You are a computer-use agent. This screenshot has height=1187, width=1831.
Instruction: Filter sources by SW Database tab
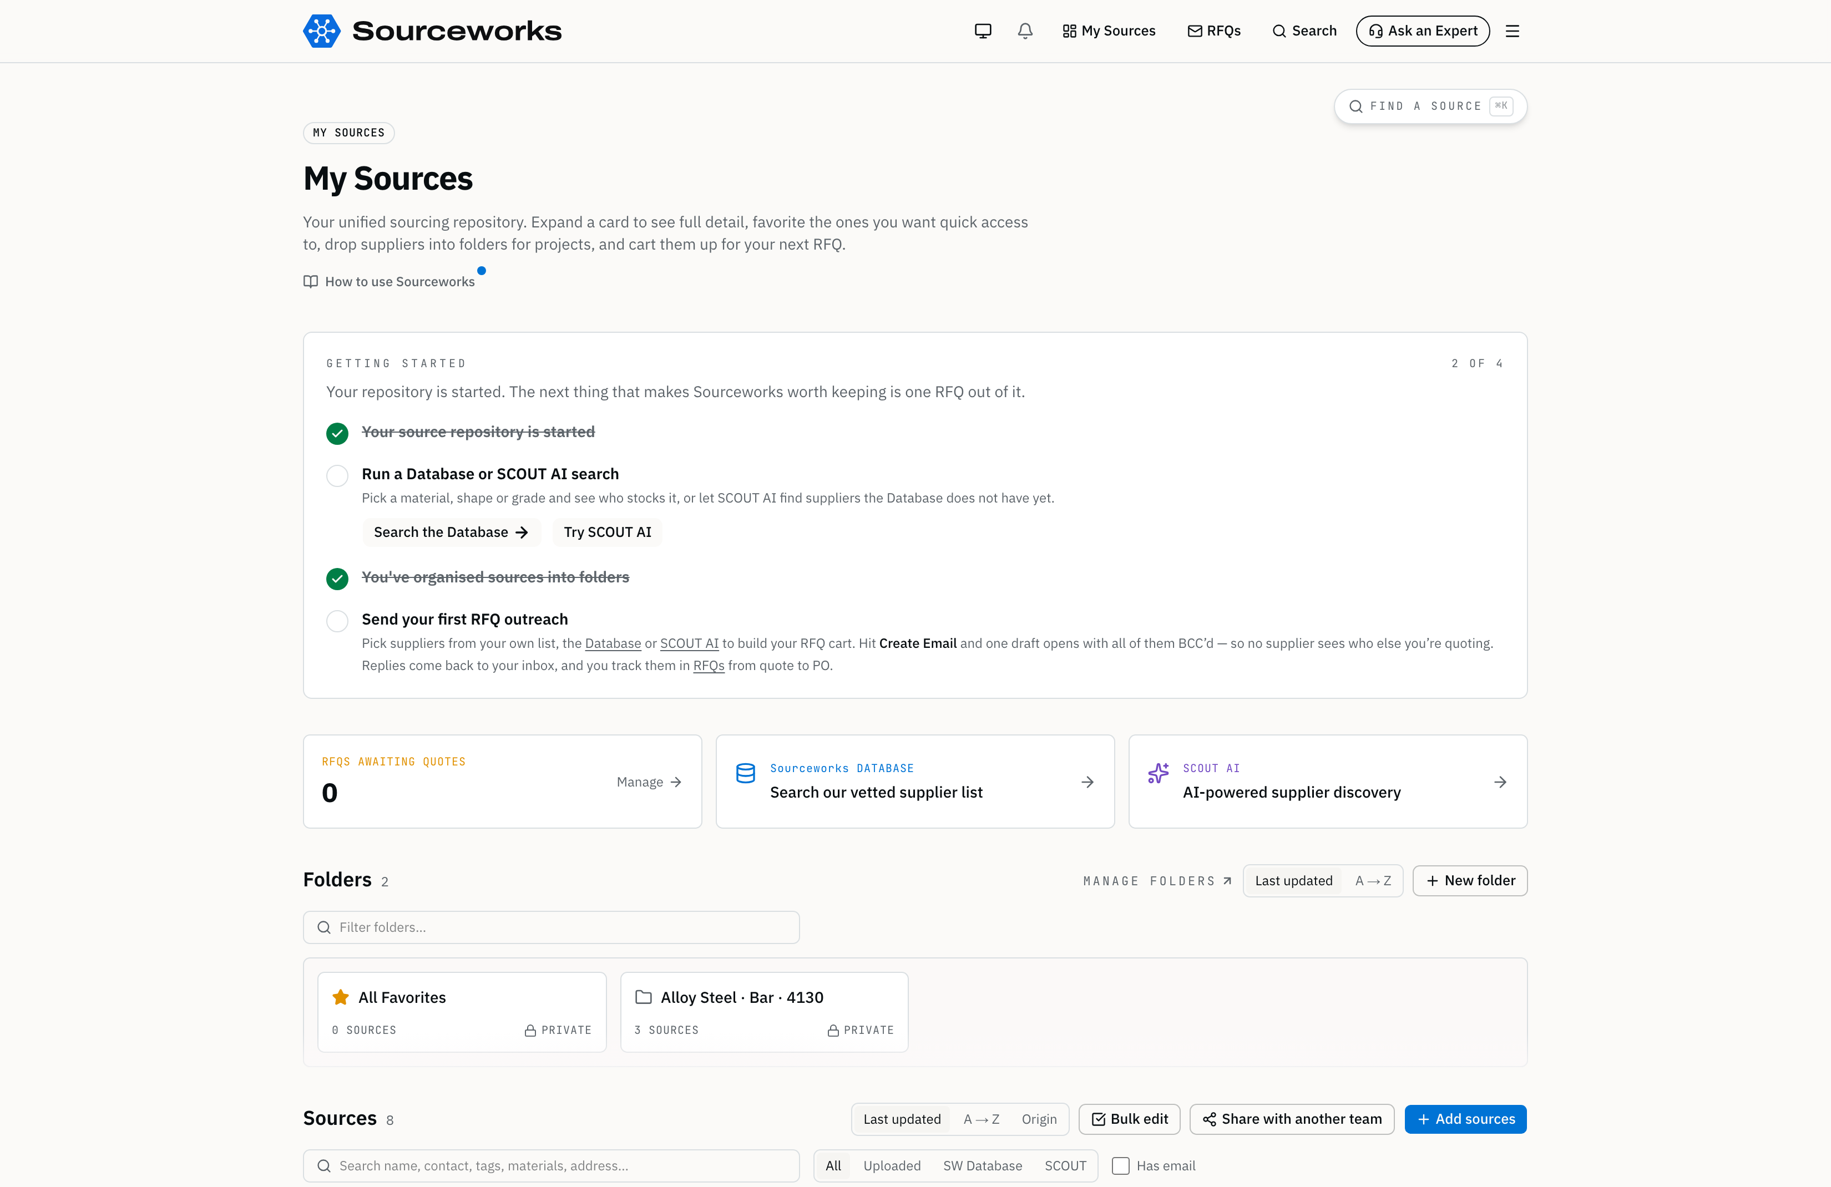pyautogui.click(x=983, y=1165)
